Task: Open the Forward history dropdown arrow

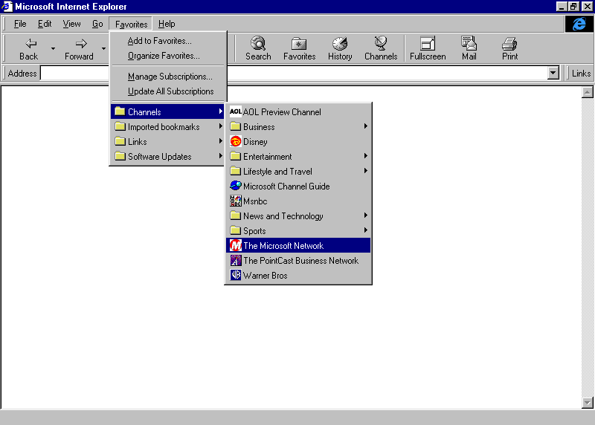Action: coord(103,48)
